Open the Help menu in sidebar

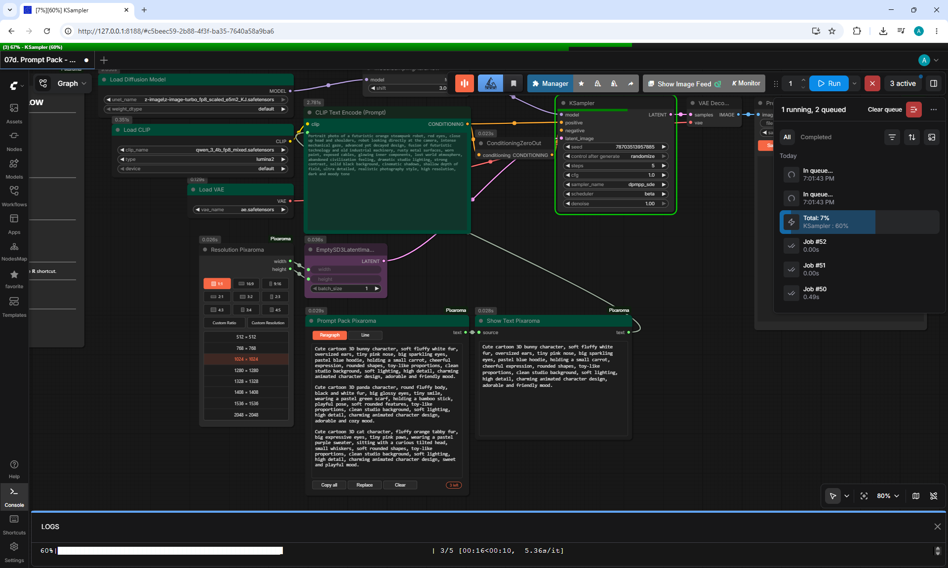pyautogui.click(x=14, y=469)
